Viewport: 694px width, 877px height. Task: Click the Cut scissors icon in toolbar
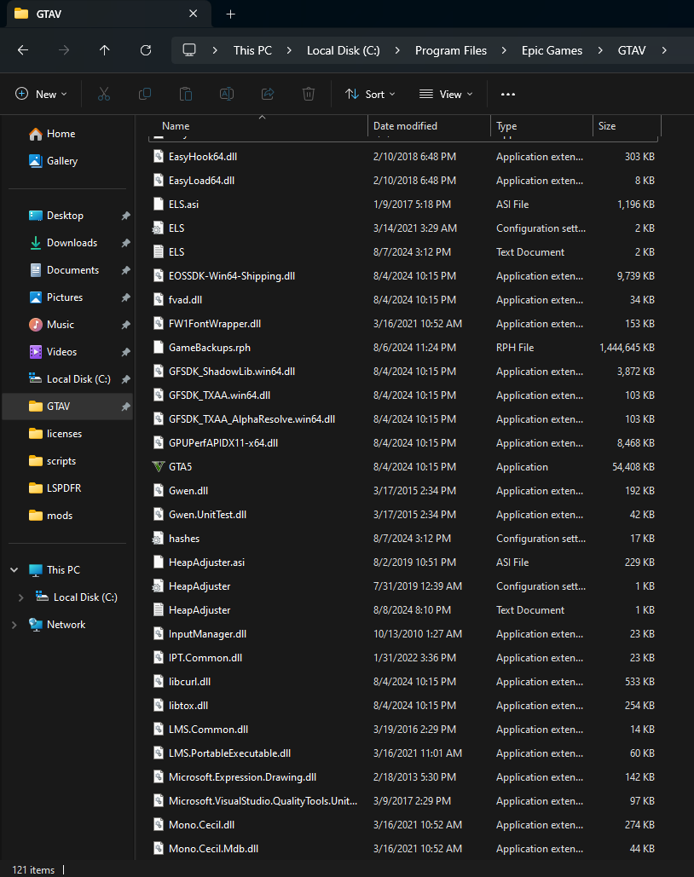coord(104,94)
